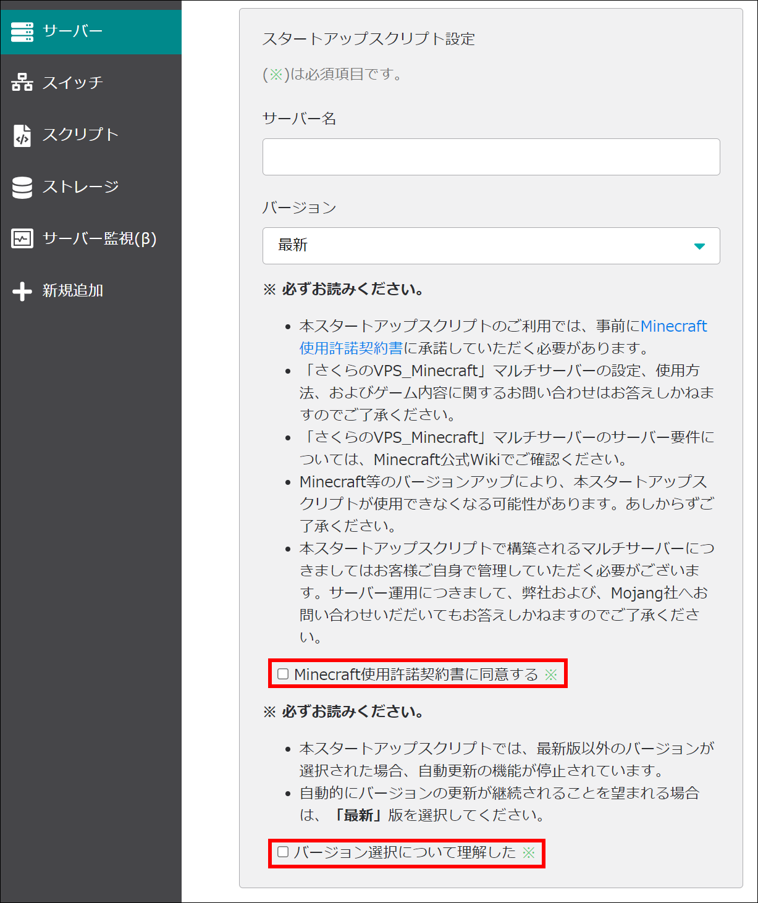Select the スクリプト text in sidebar

(x=80, y=135)
